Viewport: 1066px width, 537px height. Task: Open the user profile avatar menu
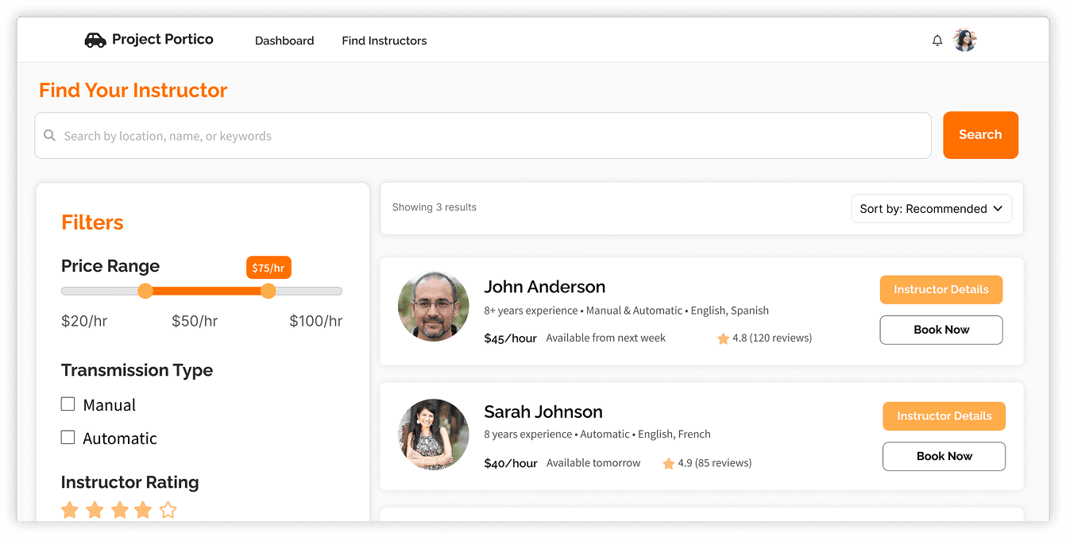tap(965, 41)
